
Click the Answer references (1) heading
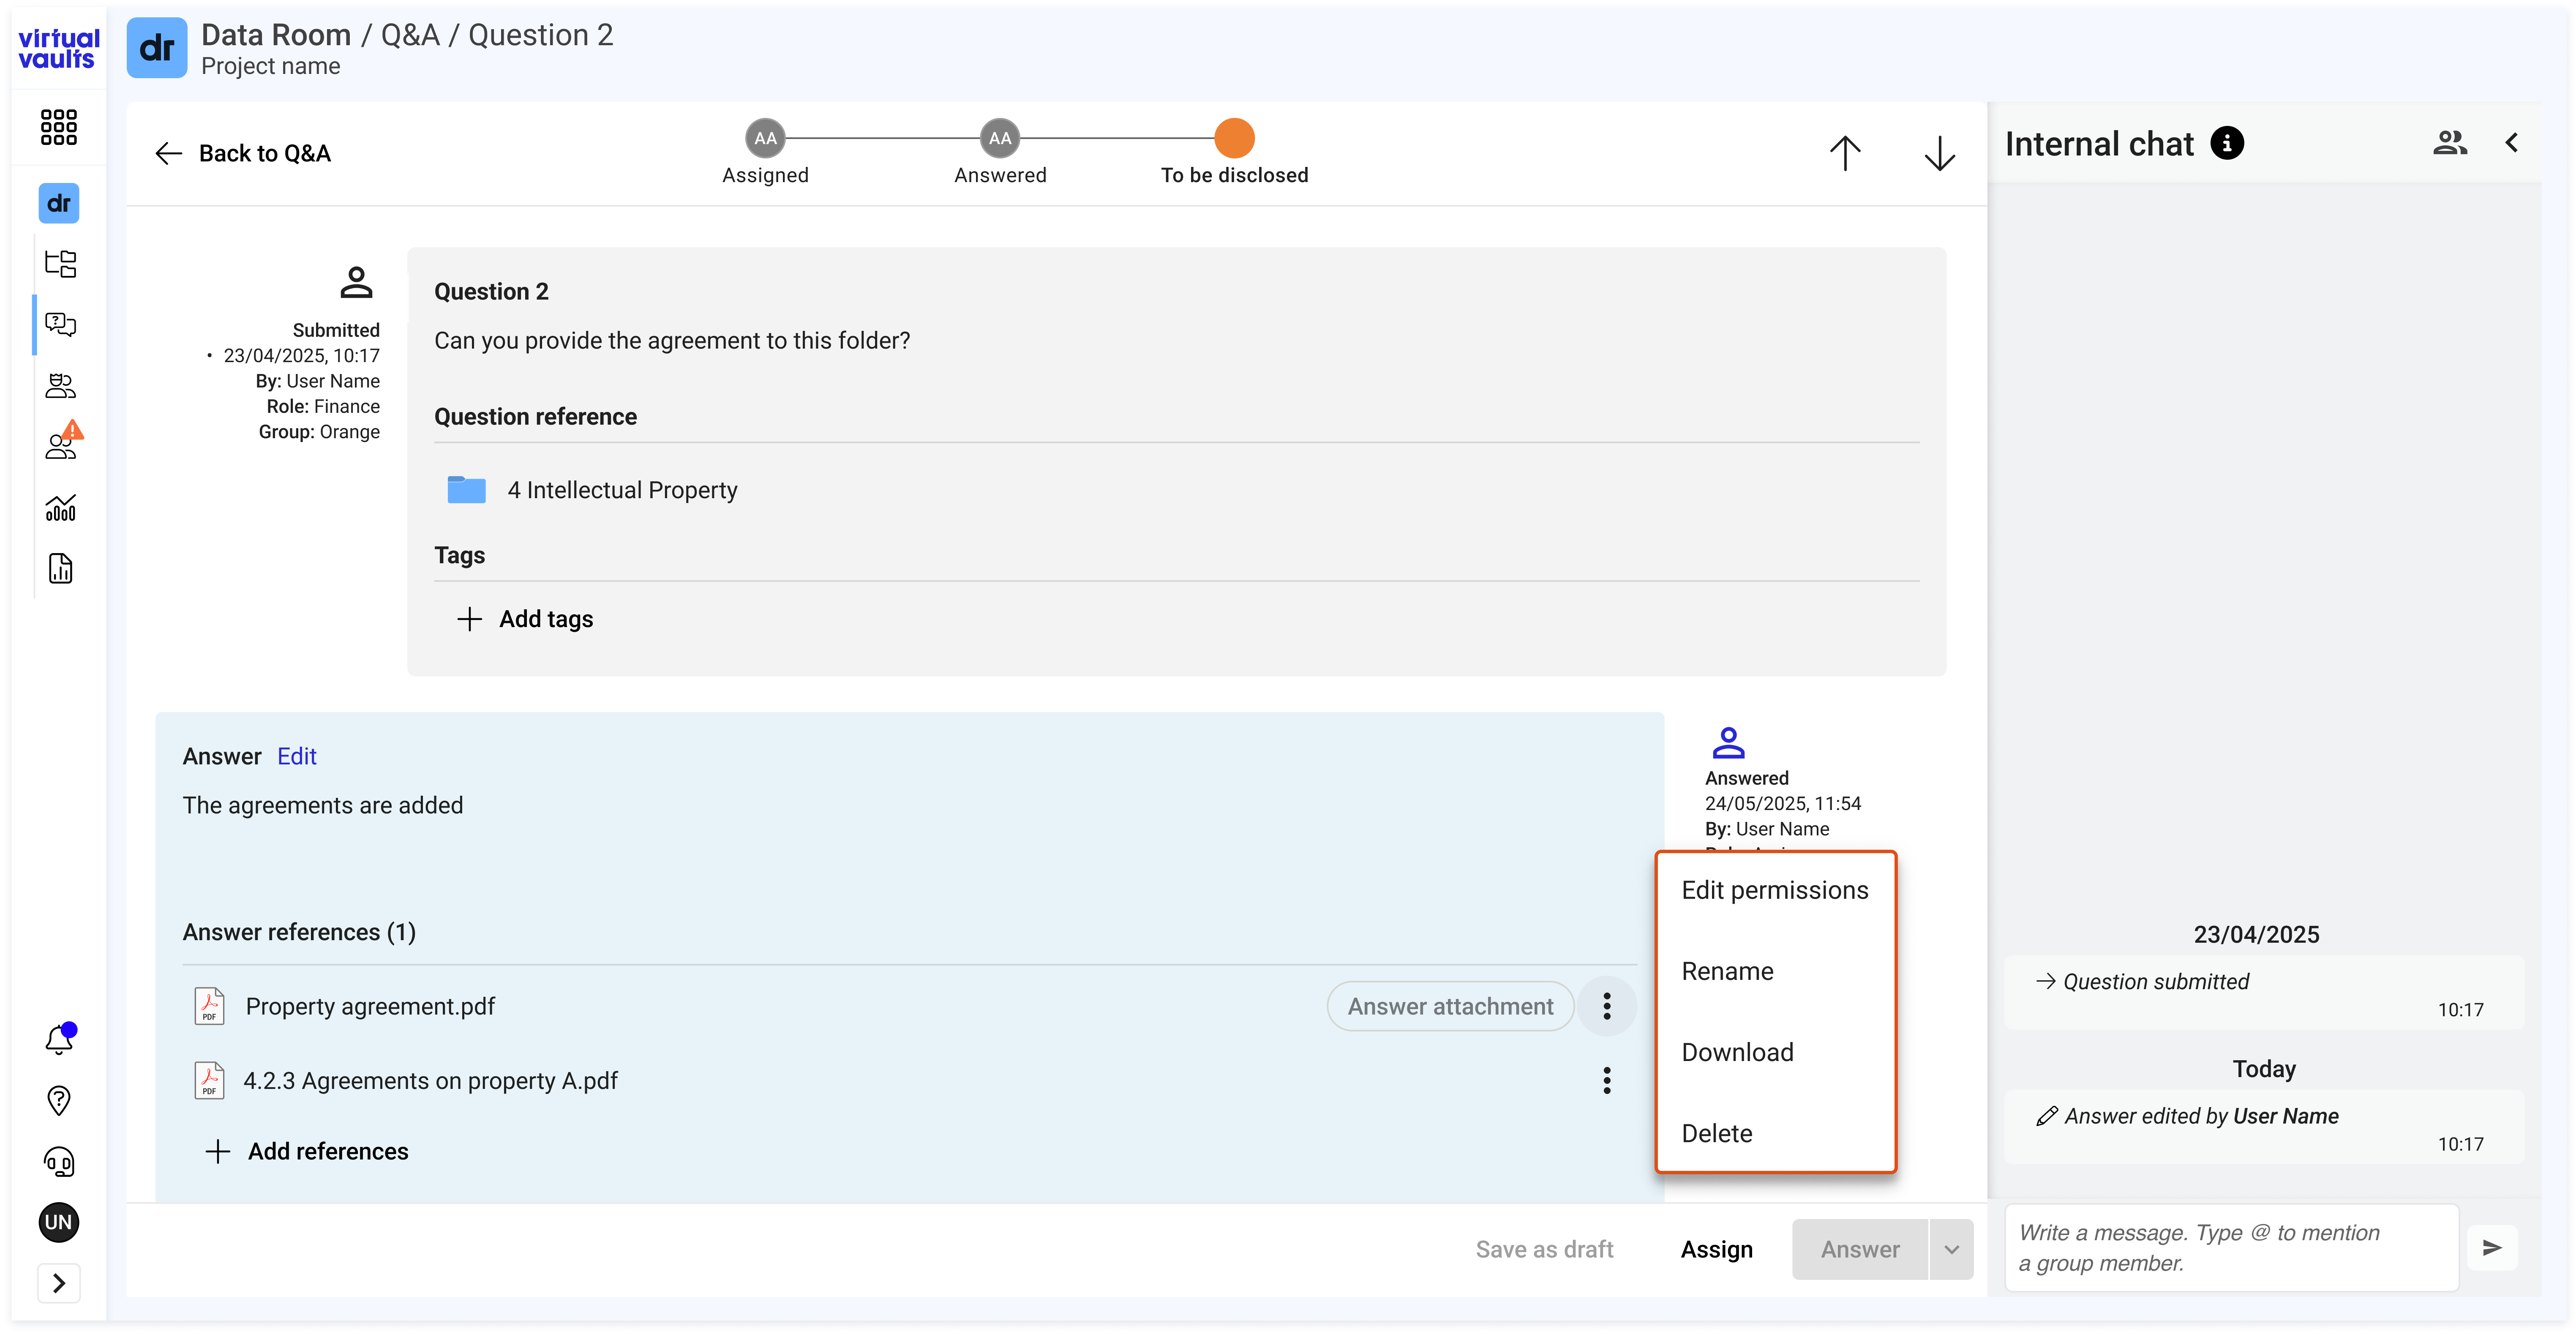coord(299,932)
